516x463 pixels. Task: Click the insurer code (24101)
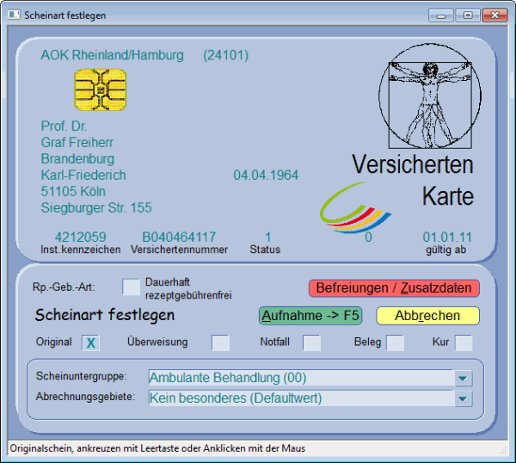tap(225, 55)
